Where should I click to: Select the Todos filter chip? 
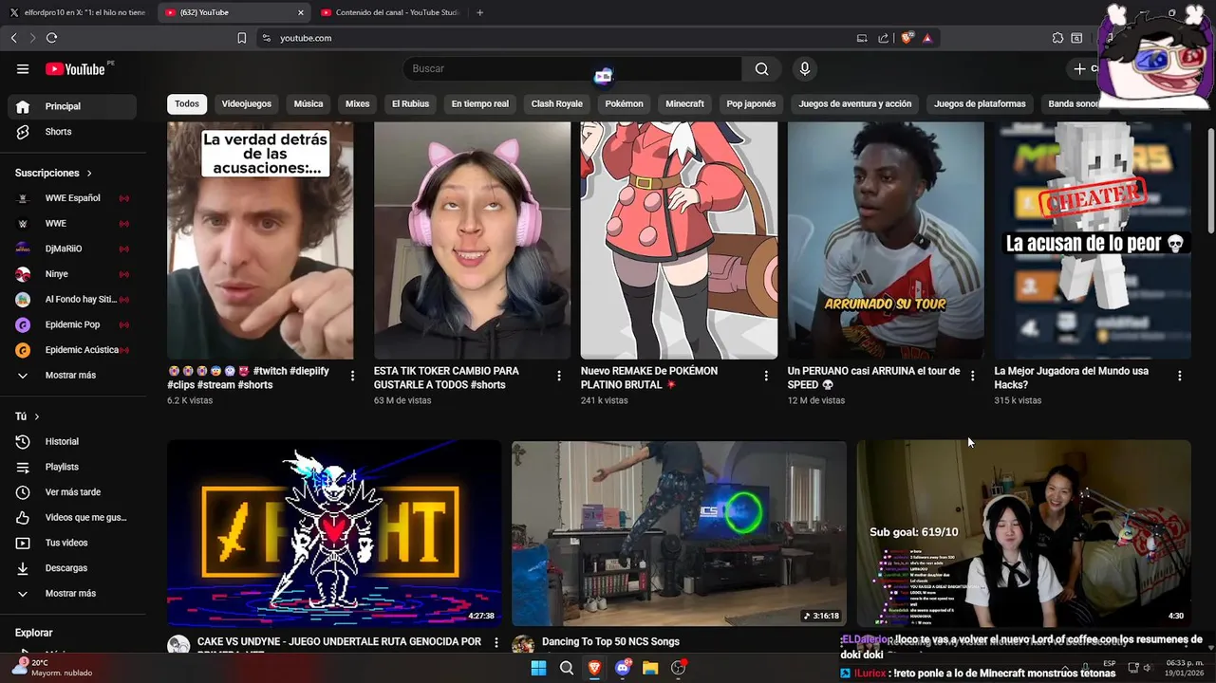pyautogui.click(x=187, y=103)
